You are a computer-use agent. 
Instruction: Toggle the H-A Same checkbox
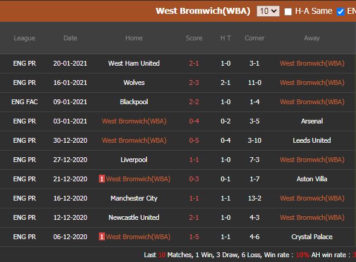point(288,11)
